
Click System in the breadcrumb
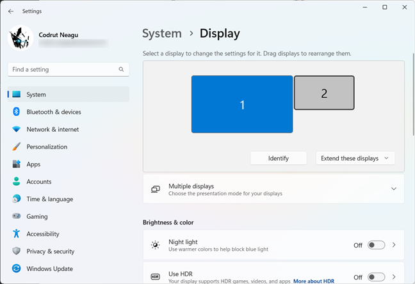(x=162, y=34)
